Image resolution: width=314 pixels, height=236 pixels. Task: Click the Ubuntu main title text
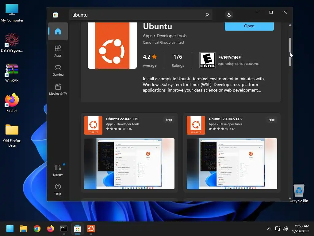[x=157, y=26]
